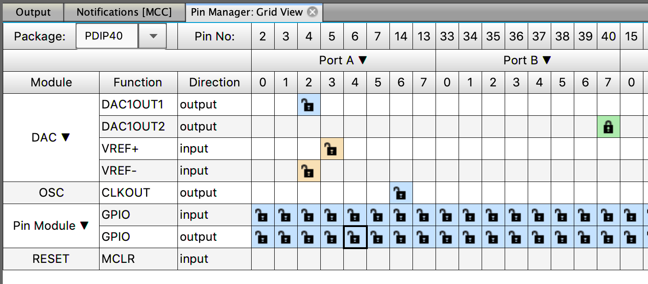This screenshot has height=284, width=648.
Task: Toggle the GPIO input lock on Port A pin 7
Action: coord(424,215)
